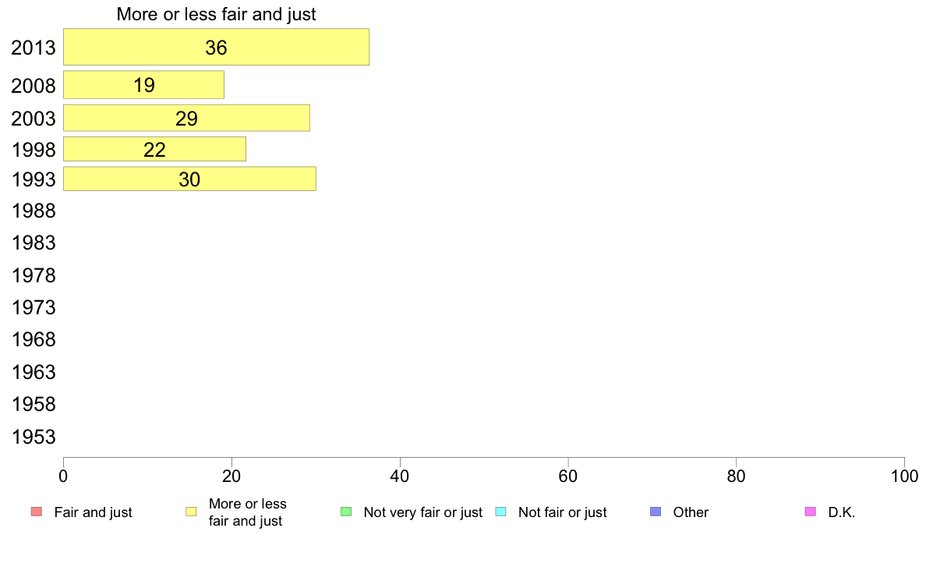Select the 1953 year label
Viewport: 926px width, 574px height.
[34, 438]
